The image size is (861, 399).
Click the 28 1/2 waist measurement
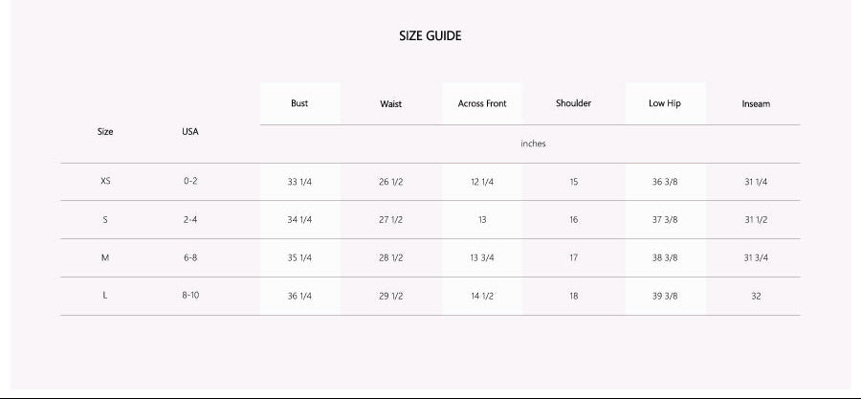click(x=390, y=257)
